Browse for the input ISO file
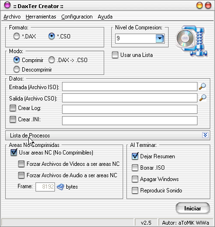This screenshot has width=215, height=227. [203, 86]
